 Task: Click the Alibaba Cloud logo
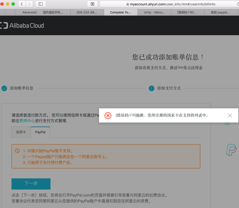[x=22, y=26]
